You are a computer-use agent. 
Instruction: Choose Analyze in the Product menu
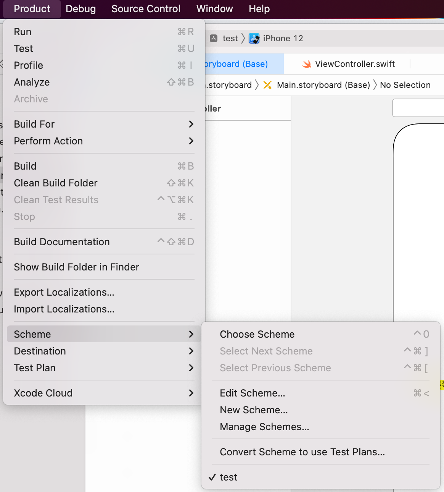click(104, 82)
